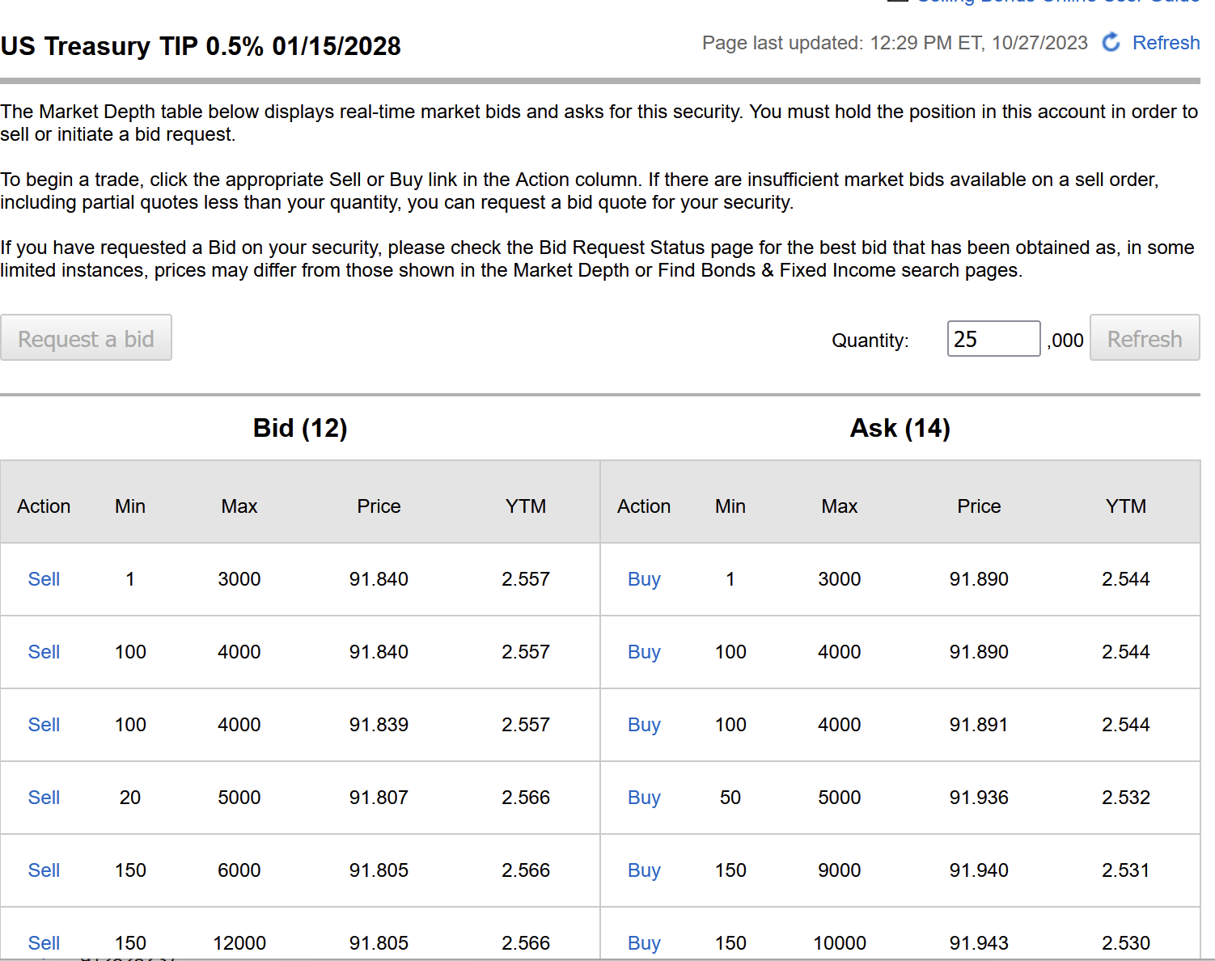This screenshot has height=961, width=1215.
Task: Buy at the first 91.890 ask row
Action: click(644, 579)
